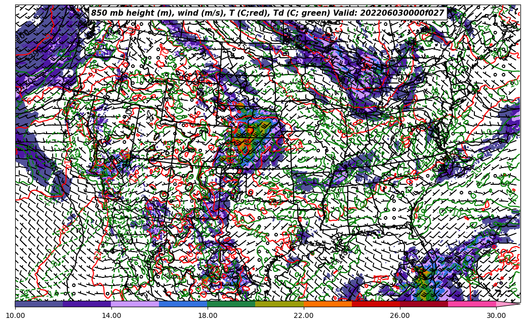Select the pink colorbar segment before 30.00

coord(472,304)
